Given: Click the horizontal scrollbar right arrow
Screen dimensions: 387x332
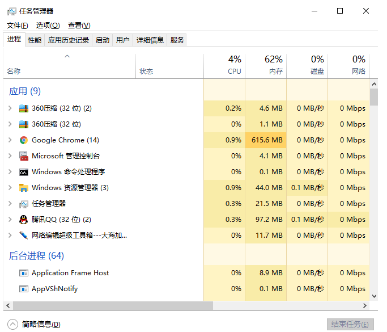Looking at the screenshot, I should (364, 305).
